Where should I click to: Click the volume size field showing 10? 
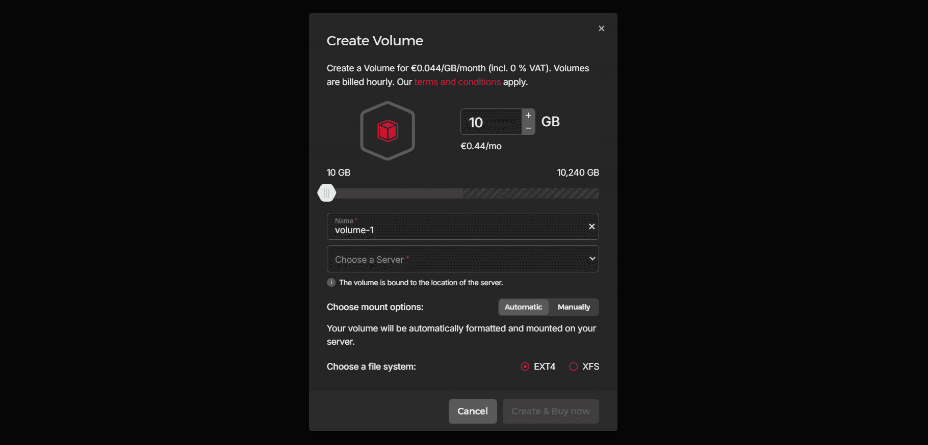[491, 122]
